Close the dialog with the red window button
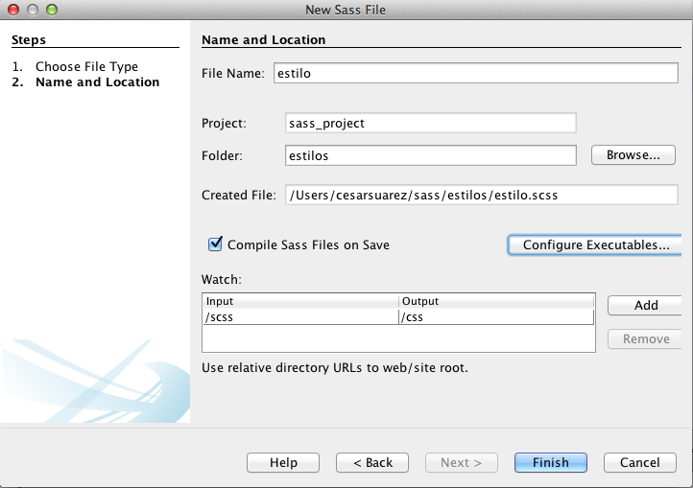Image resolution: width=693 pixels, height=488 pixels. coord(13,10)
